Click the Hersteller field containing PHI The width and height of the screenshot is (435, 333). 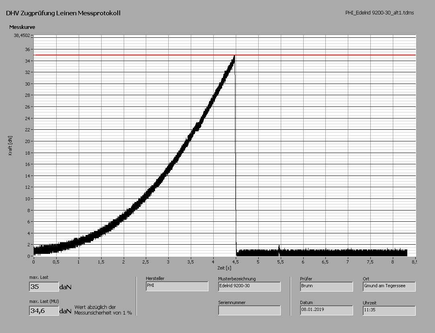pos(177,286)
